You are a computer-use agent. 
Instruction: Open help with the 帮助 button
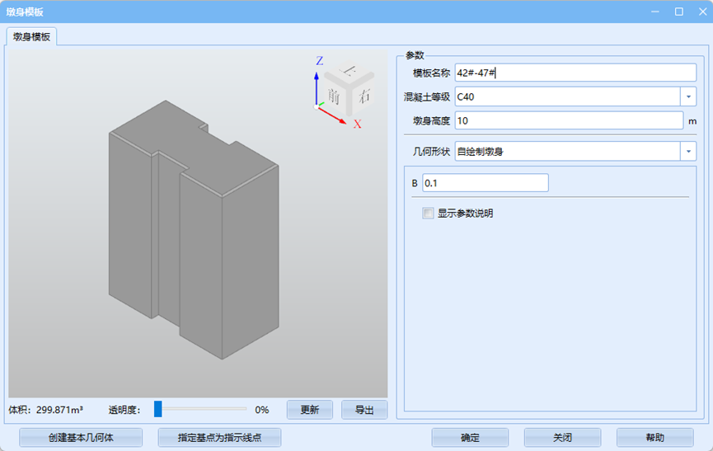(x=654, y=438)
